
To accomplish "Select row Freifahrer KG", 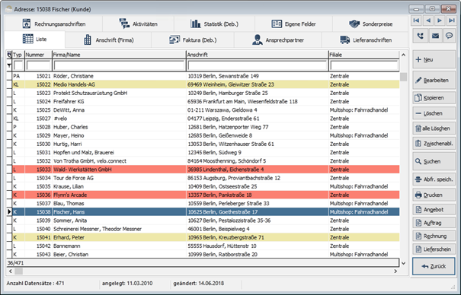I will (206, 101).
